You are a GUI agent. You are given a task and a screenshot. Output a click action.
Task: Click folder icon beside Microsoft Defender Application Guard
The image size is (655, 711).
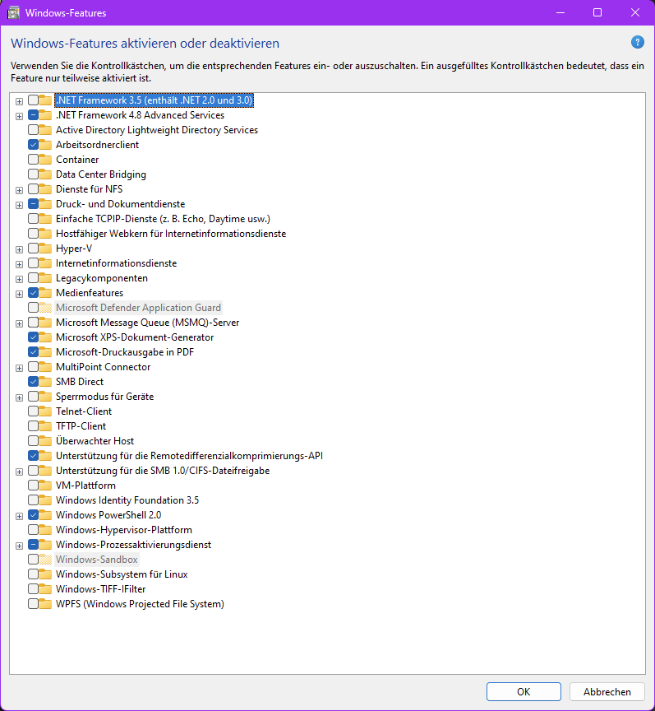click(45, 308)
